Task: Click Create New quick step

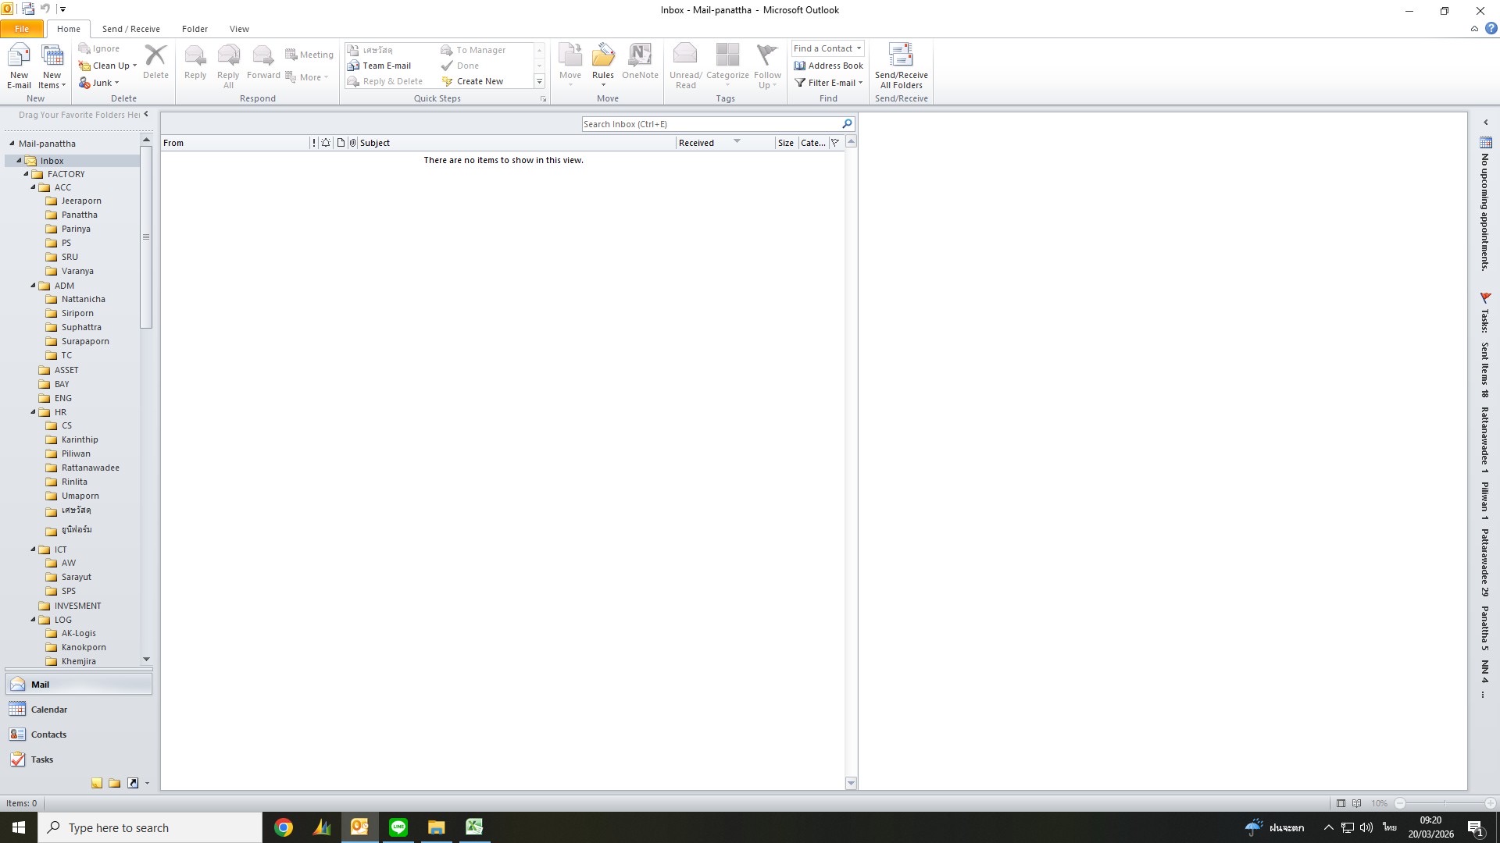Action: click(479, 81)
